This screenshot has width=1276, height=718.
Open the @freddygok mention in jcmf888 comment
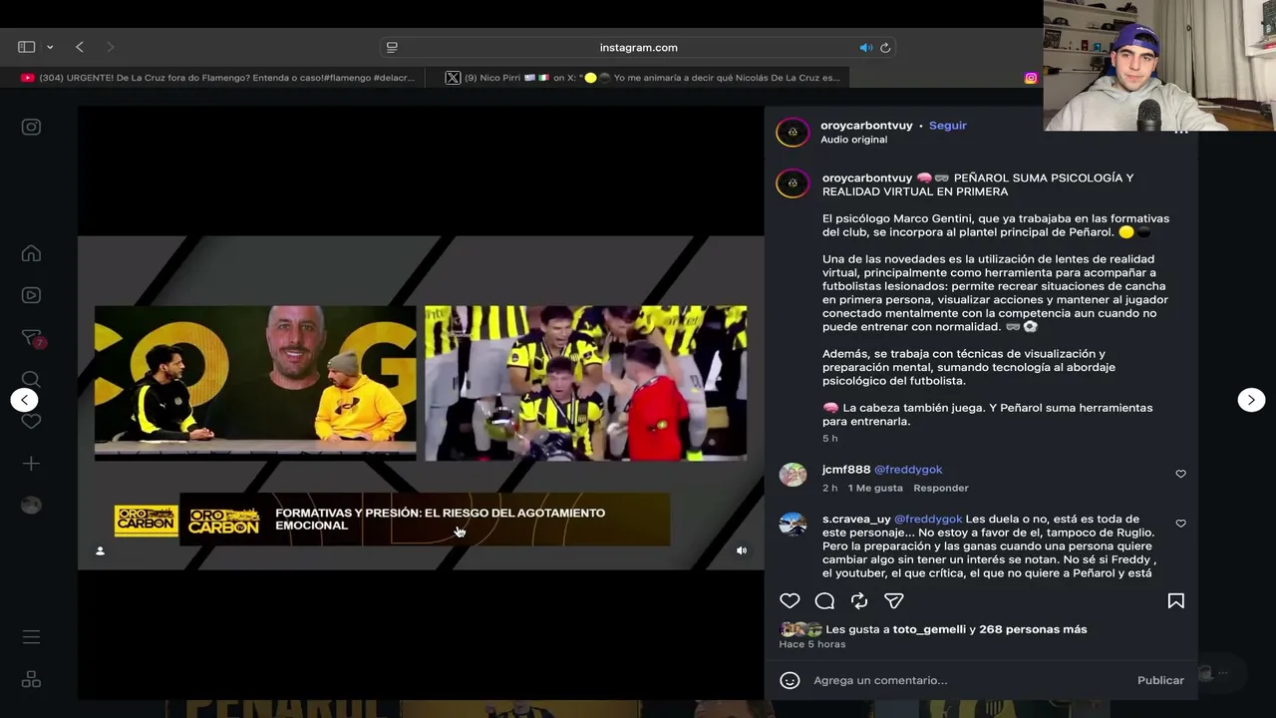coord(908,470)
